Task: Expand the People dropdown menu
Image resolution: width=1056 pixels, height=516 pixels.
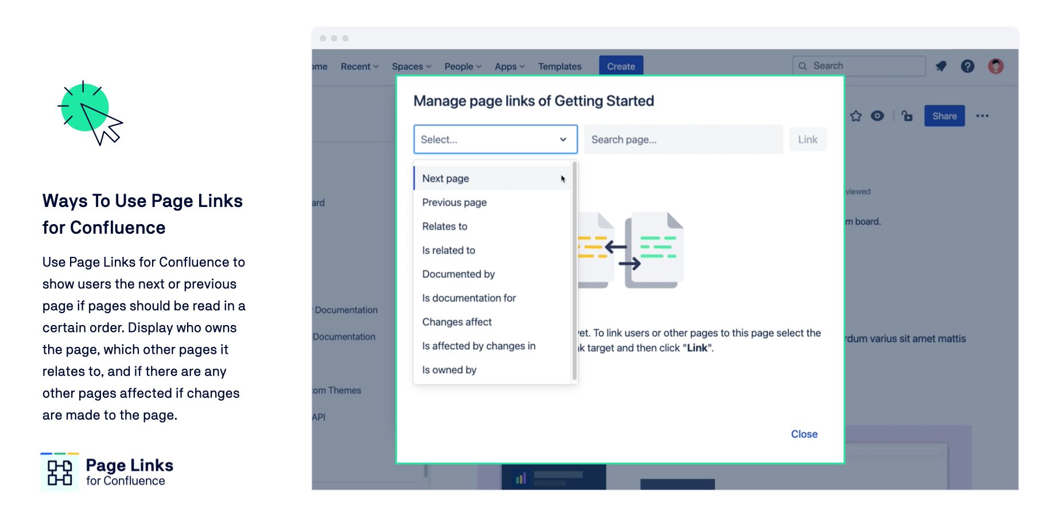Action: [x=463, y=67]
